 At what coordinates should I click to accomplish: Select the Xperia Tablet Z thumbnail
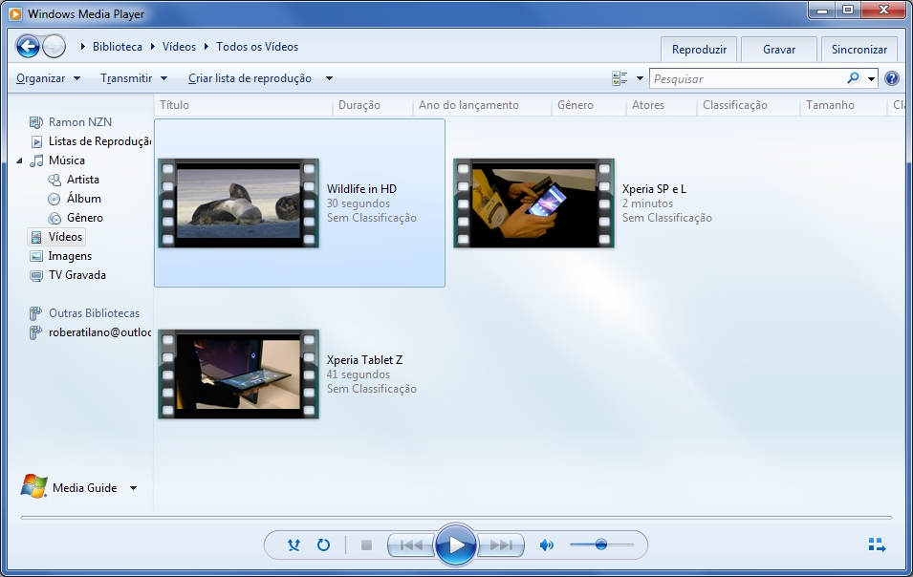point(238,374)
